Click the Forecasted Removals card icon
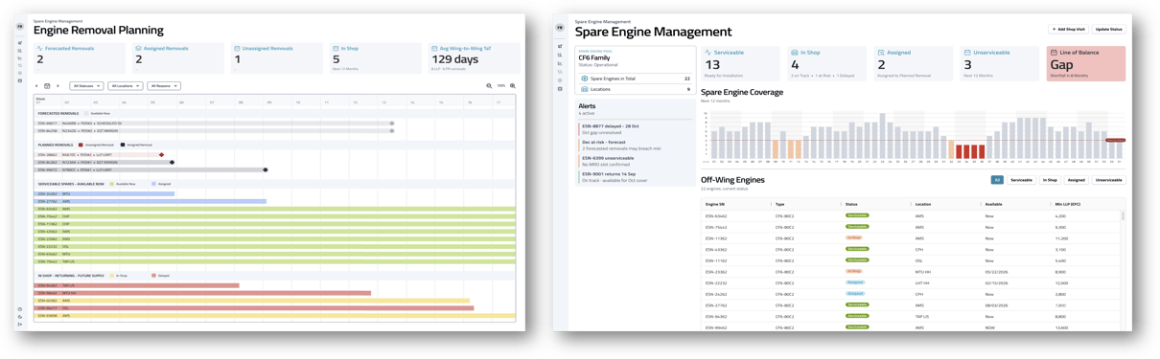The height and width of the screenshot is (359, 1160). 39,48
